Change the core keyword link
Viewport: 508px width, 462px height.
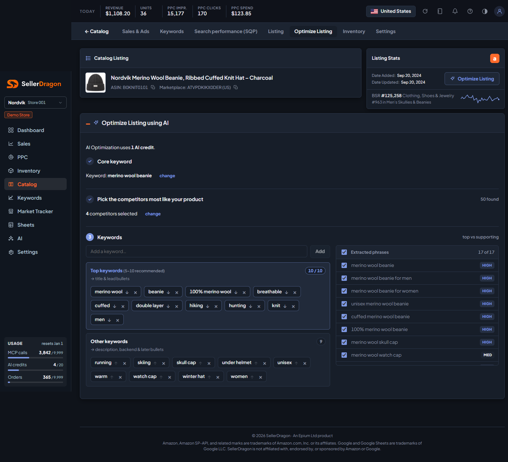coord(167,176)
